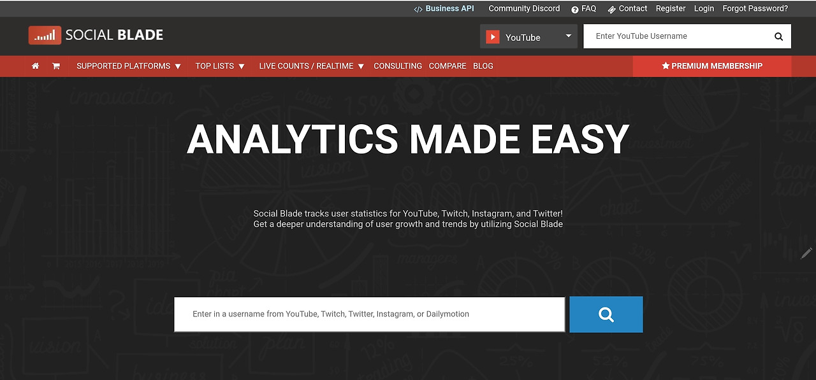Open the Consulting page

tap(398, 66)
